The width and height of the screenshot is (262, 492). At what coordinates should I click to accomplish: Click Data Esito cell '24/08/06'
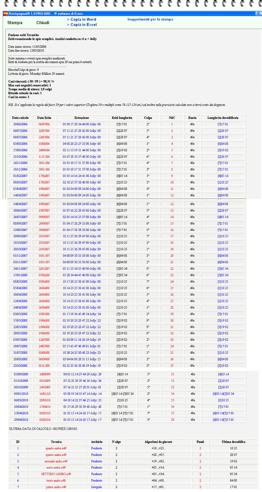pyautogui.click(x=44, y=150)
